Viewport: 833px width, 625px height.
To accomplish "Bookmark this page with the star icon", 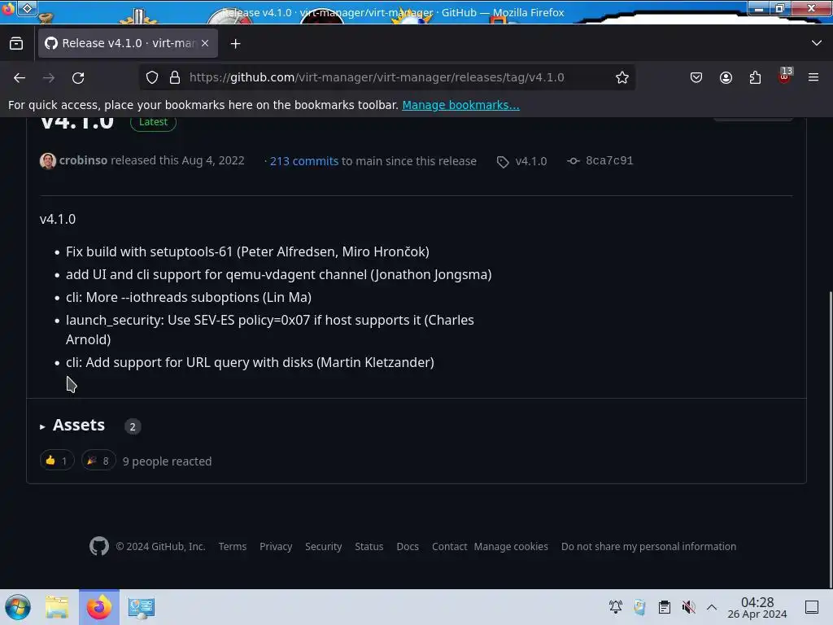I will [622, 77].
